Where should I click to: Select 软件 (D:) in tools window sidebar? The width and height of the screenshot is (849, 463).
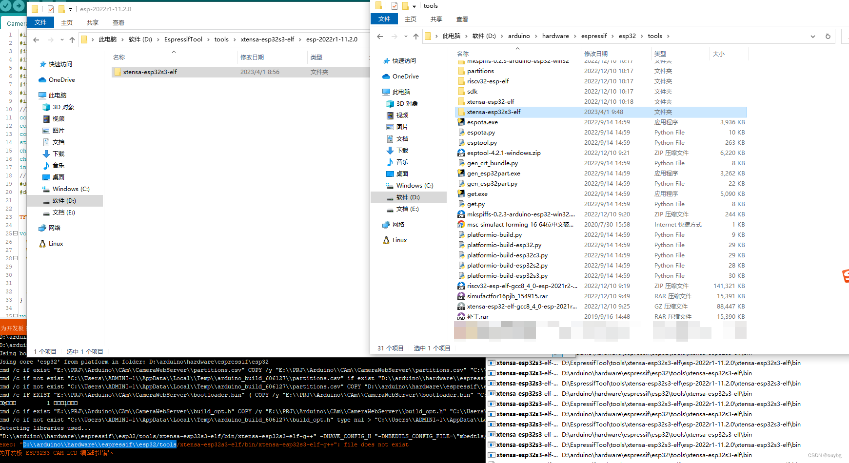(x=408, y=197)
